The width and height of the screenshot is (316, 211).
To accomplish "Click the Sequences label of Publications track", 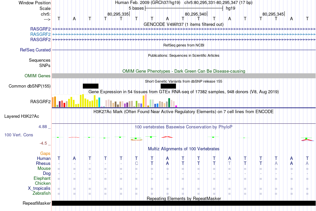I will pyautogui.click(x=40, y=60).
